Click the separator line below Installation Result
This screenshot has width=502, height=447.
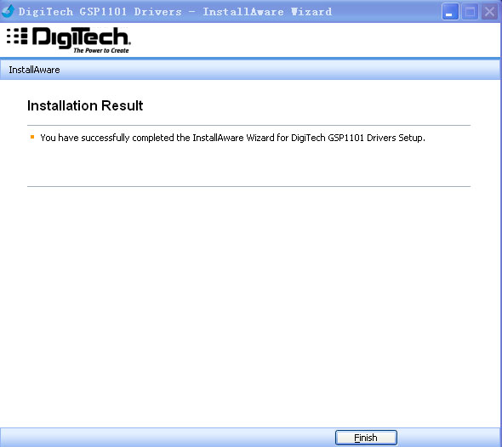[x=248, y=125]
